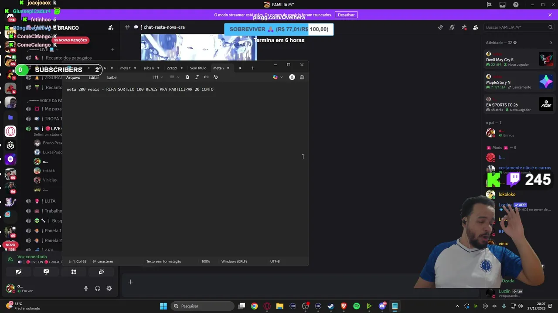Share your screen in Discord voice

[46, 272]
